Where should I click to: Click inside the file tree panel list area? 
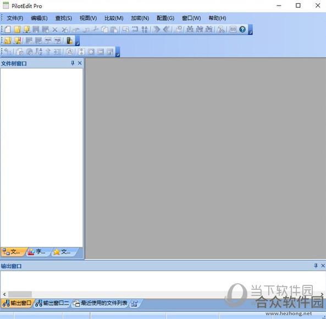pyautogui.click(x=42, y=157)
